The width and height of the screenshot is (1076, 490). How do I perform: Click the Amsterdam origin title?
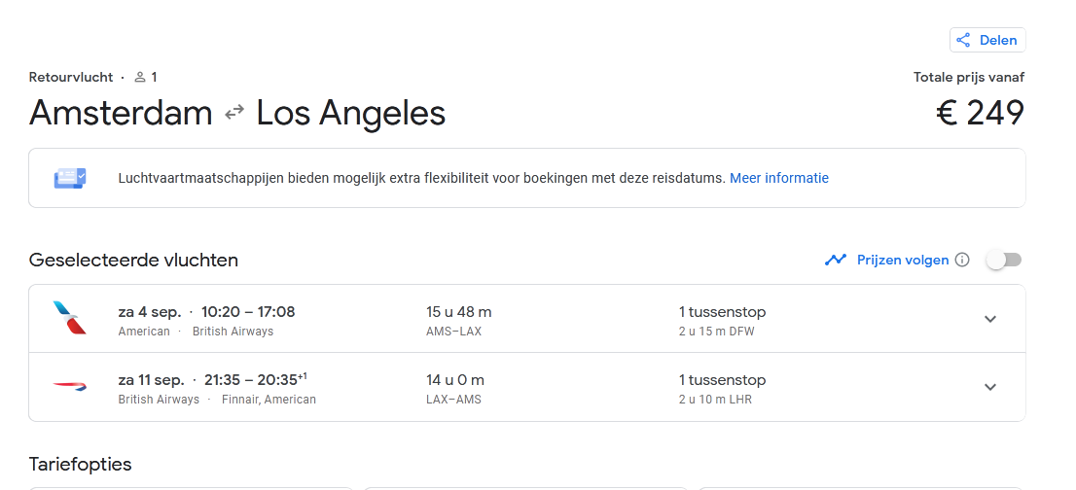point(121,113)
